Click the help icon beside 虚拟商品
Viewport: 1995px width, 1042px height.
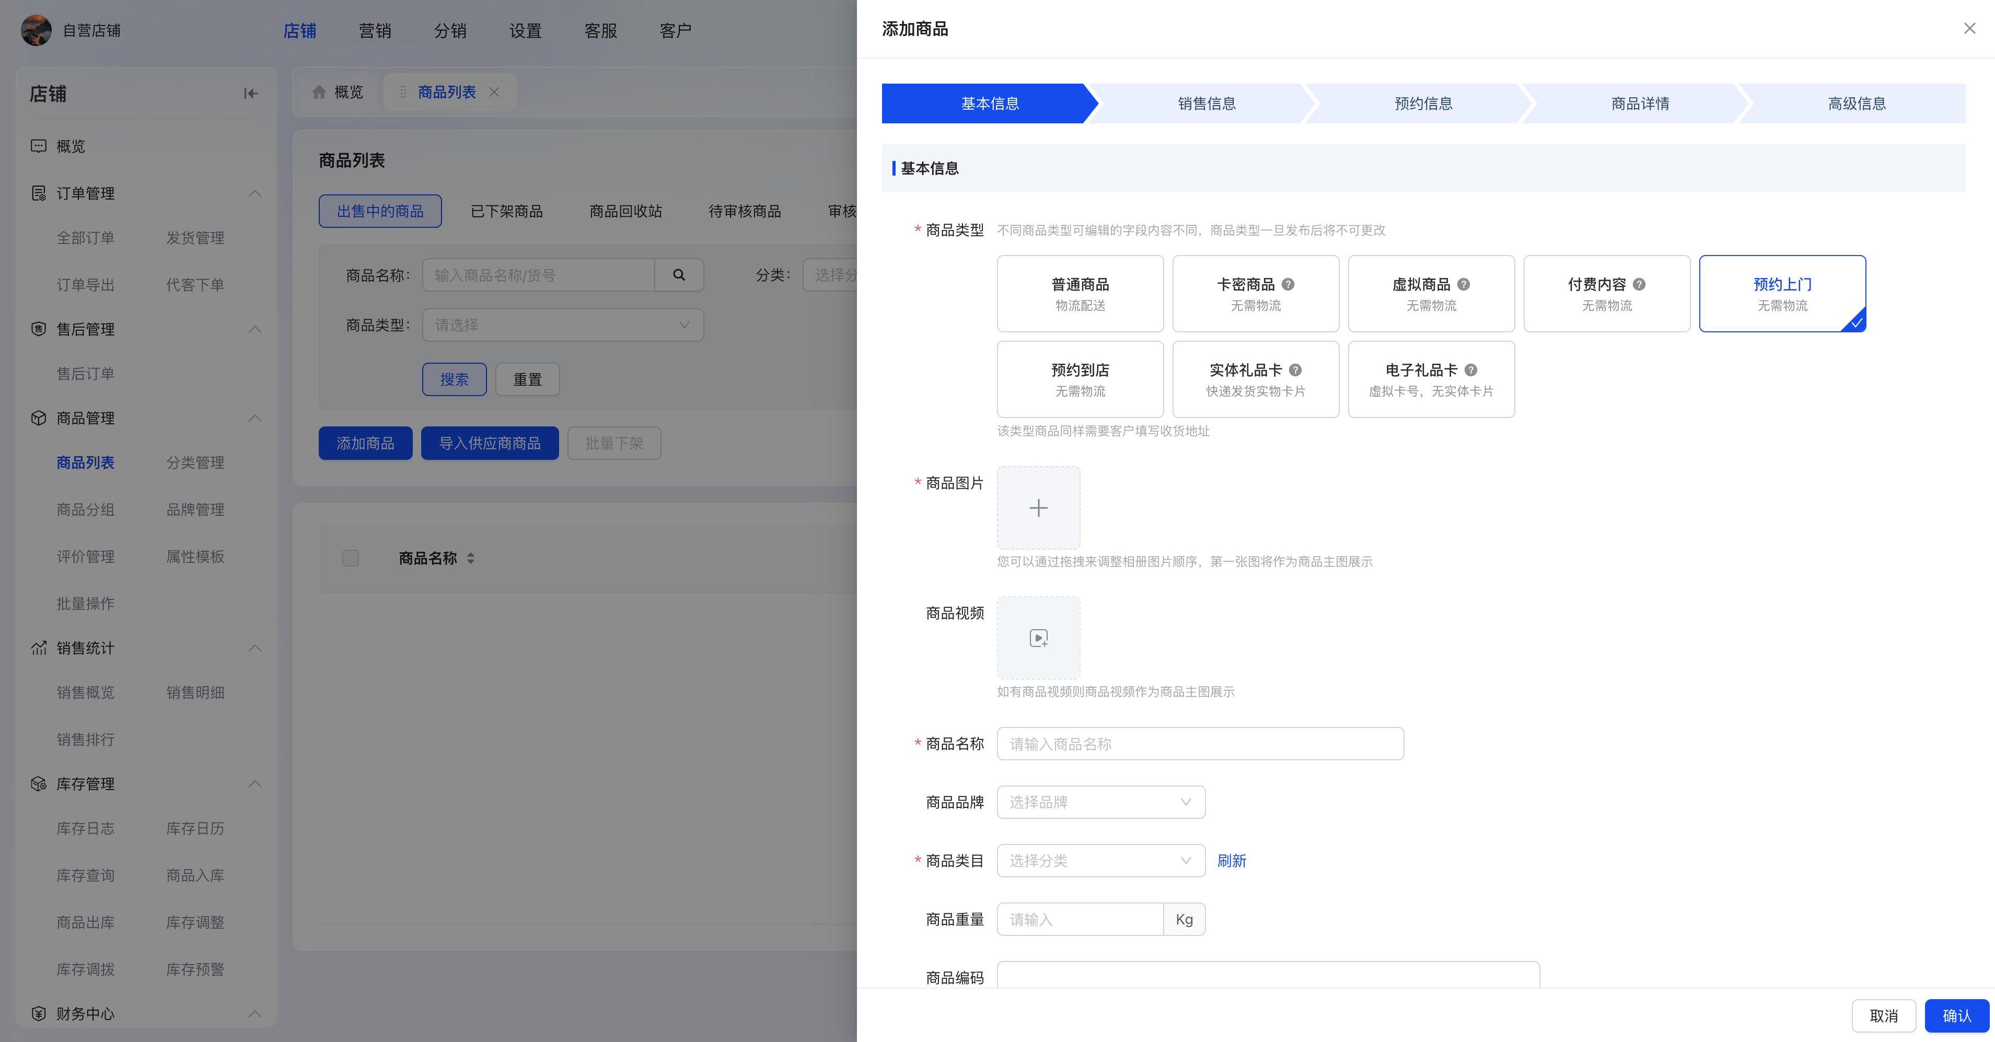coord(1464,284)
